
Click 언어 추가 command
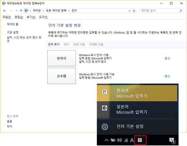tap(54, 44)
